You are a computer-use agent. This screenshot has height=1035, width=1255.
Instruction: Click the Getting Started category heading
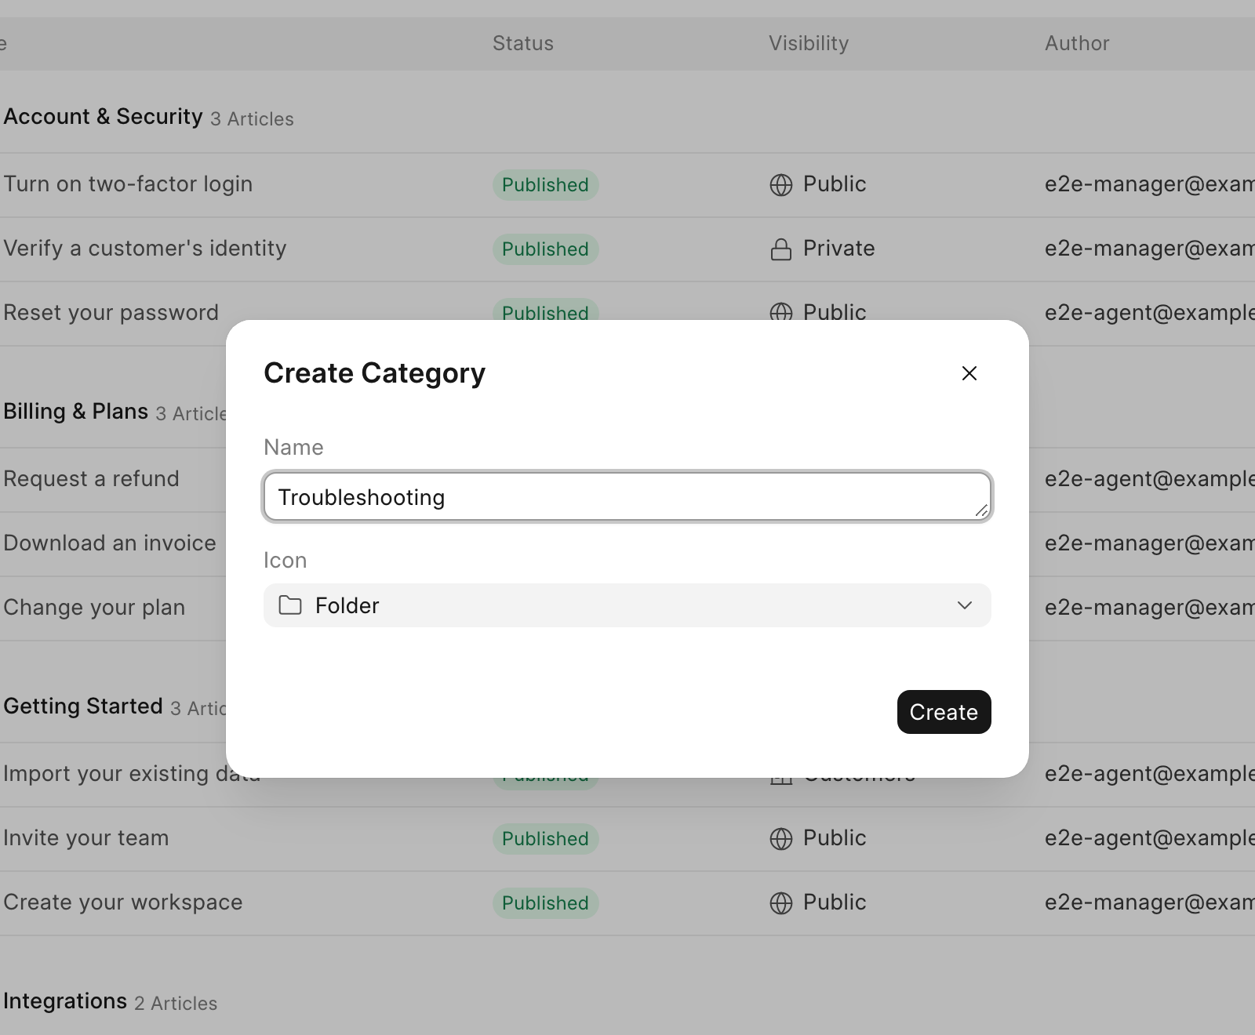click(83, 706)
